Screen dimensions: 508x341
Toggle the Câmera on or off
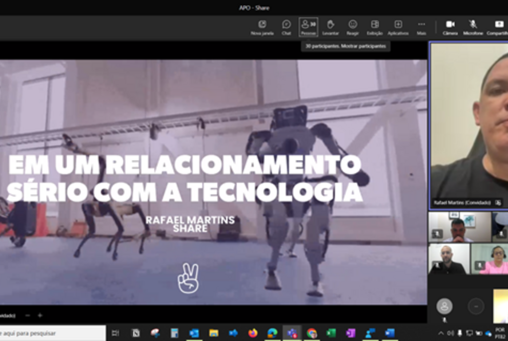pos(450,27)
